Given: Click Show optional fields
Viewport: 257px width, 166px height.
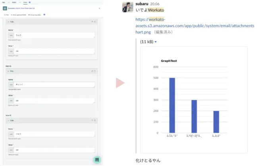Looking at the screenshot, I should coord(19,15).
